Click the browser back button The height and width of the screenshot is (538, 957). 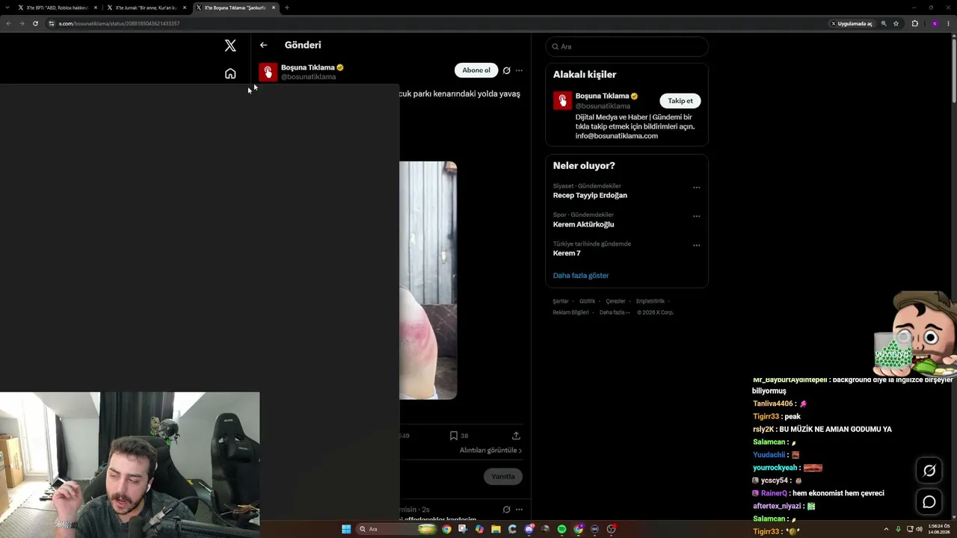(8, 23)
